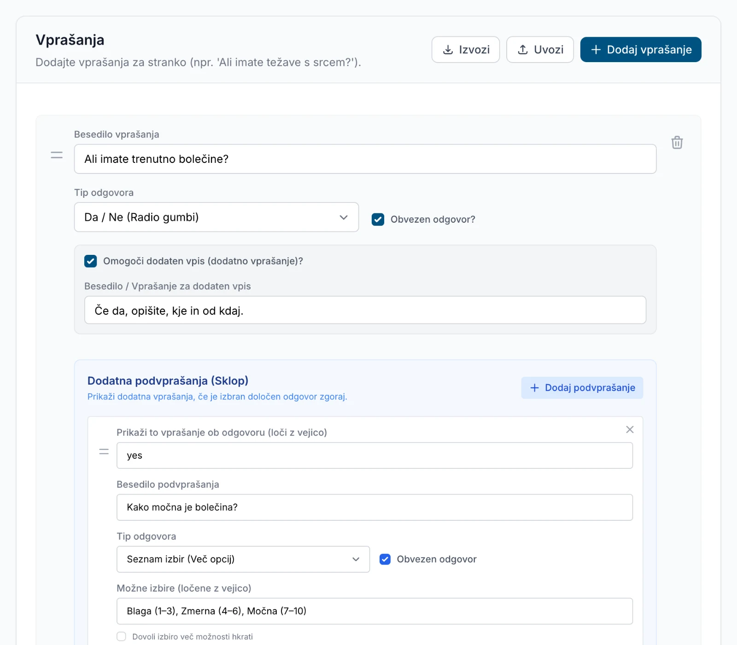Click the upload icon in Uvozi

click(523, 50)
